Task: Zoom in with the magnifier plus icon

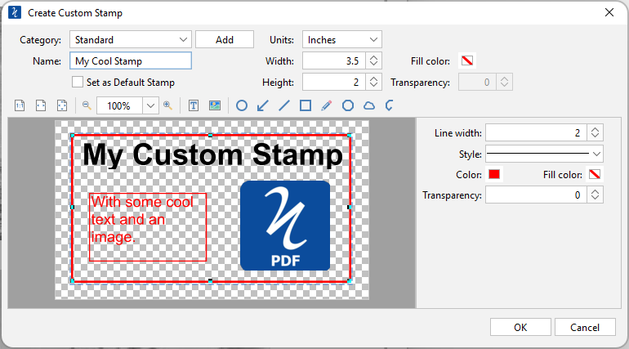Action: [x=167, y=105]
